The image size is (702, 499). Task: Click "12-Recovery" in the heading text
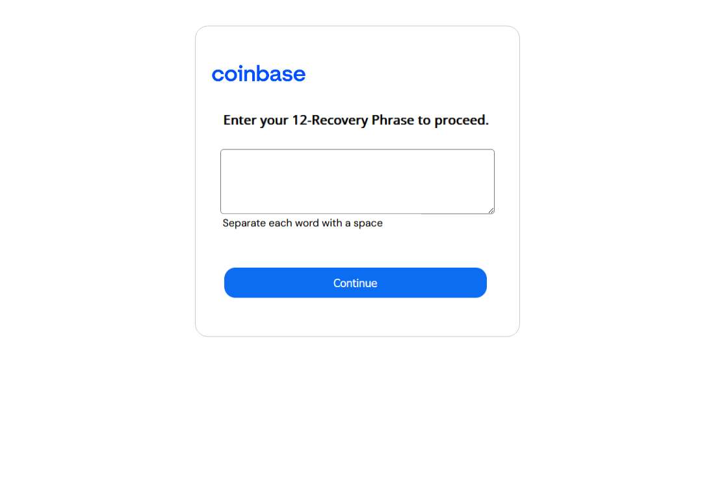point(330,120)
